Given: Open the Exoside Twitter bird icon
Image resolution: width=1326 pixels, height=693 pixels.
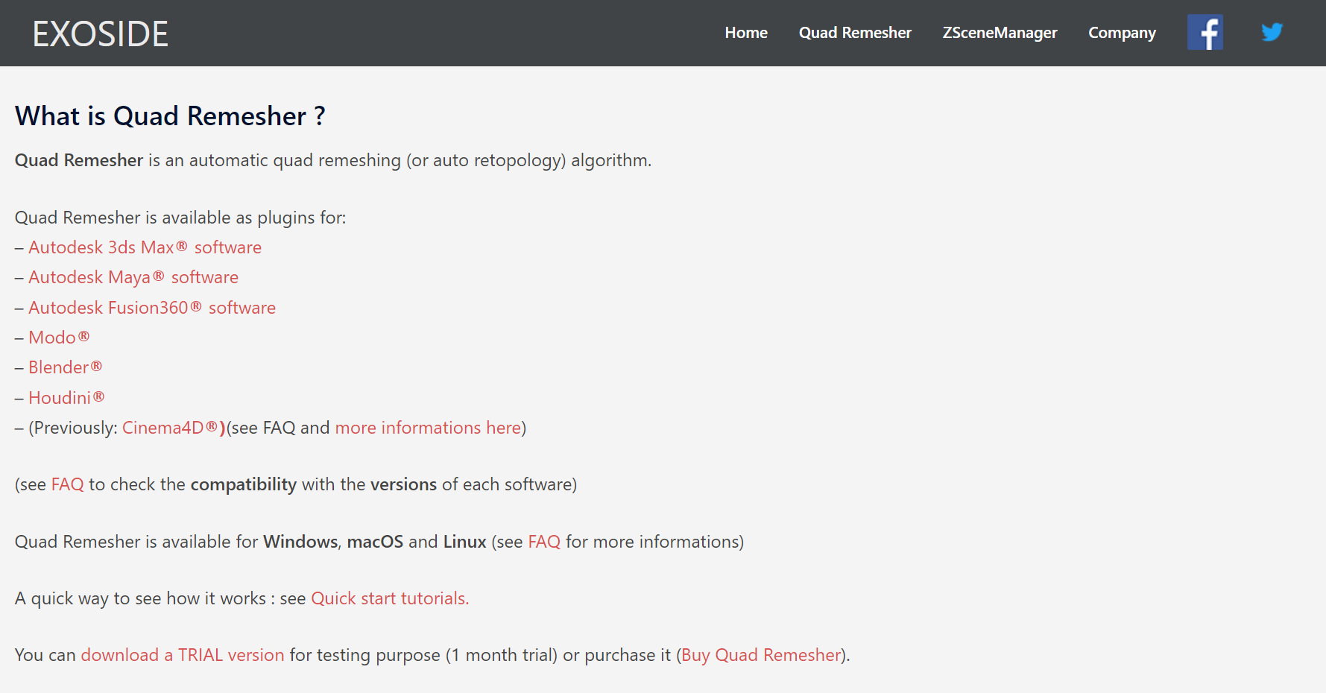Looking at the screenshot, I should coord(1272,32).
